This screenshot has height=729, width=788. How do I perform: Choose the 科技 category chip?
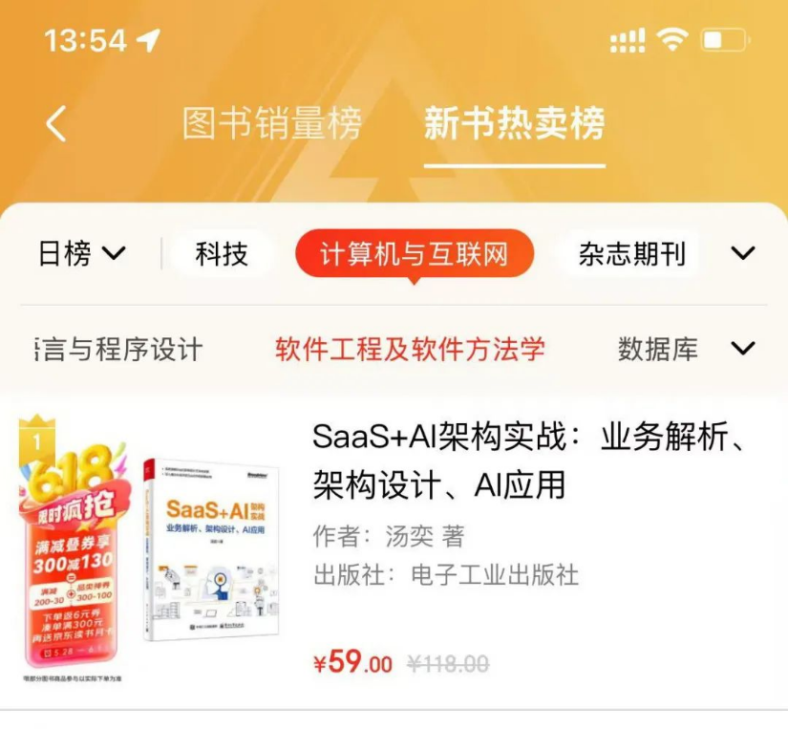[222, 253]
